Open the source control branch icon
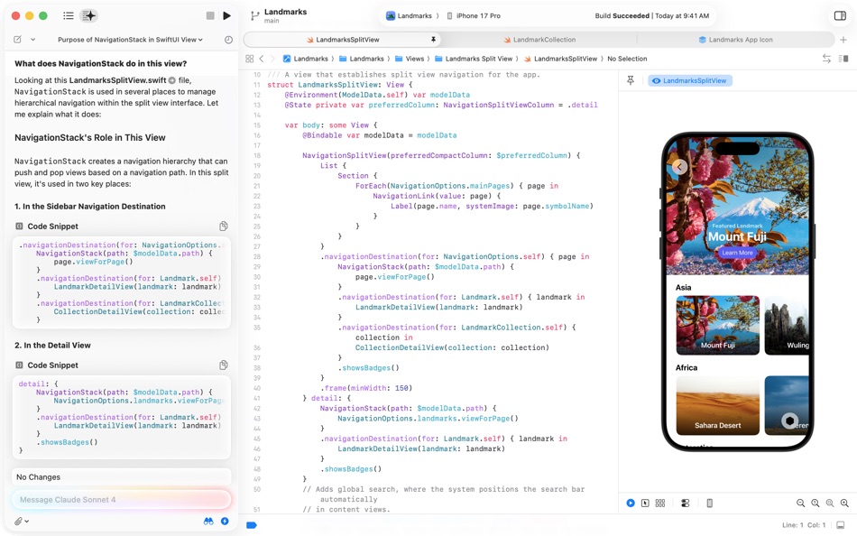This screenshot has height=536, width=857. click(x=254, y=16)
